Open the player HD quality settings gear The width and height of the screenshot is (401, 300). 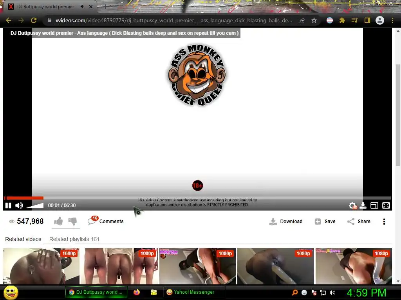tap(352, 205)
